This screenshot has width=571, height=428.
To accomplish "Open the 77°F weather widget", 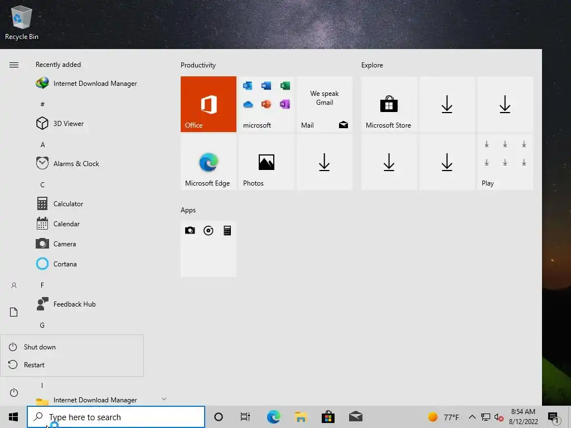I will [443, 417].
